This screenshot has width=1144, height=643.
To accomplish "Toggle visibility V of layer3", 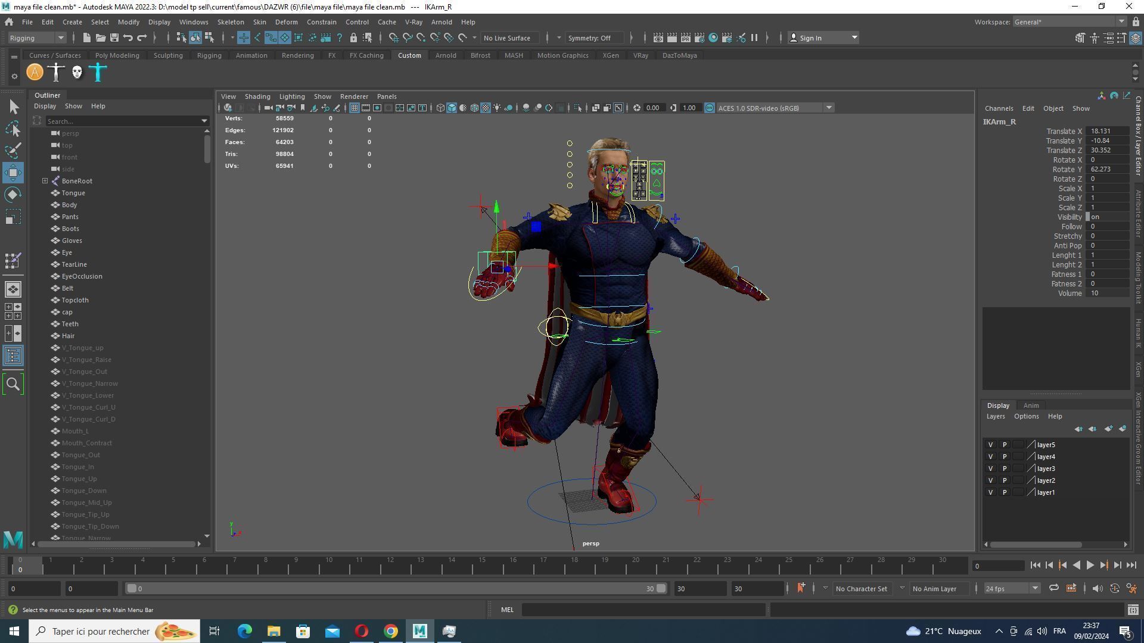I will click(x=991, y=469).
